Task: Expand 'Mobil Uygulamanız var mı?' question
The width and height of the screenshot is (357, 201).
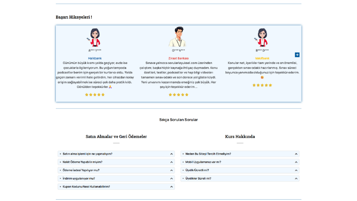Action: [240, 162]
